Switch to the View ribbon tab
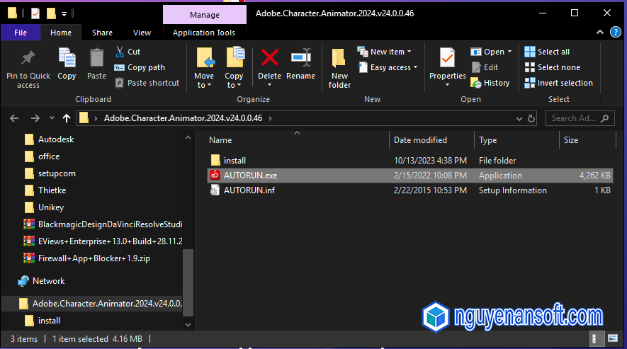This screenshot has width=627, height=349. click(142, 33)
